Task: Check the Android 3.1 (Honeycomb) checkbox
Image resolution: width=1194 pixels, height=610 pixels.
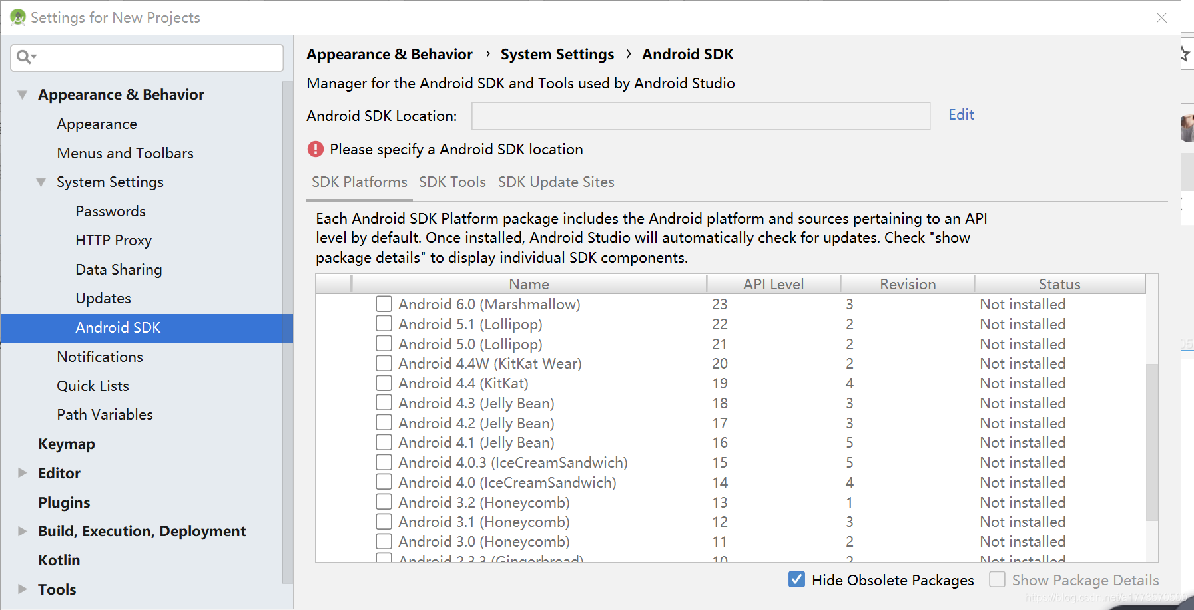Action: click(384, 522)
